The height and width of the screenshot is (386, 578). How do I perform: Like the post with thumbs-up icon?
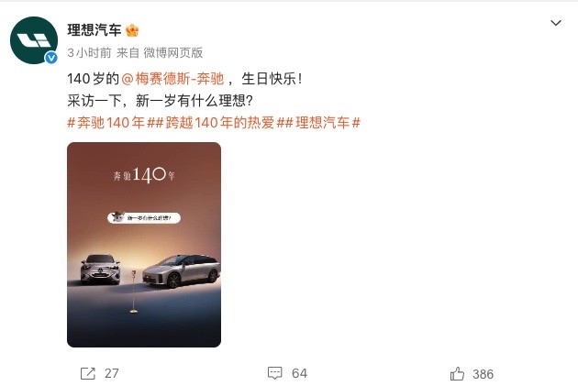point(457,374)
